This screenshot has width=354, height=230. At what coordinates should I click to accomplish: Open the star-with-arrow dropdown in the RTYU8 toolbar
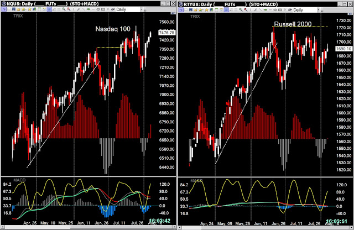click(x=201, y=10)
